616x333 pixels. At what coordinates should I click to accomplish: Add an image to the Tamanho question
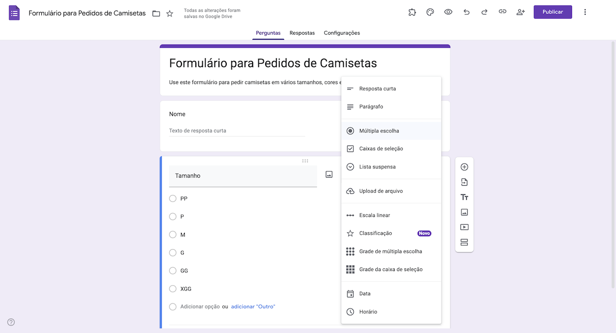(329, 174)
